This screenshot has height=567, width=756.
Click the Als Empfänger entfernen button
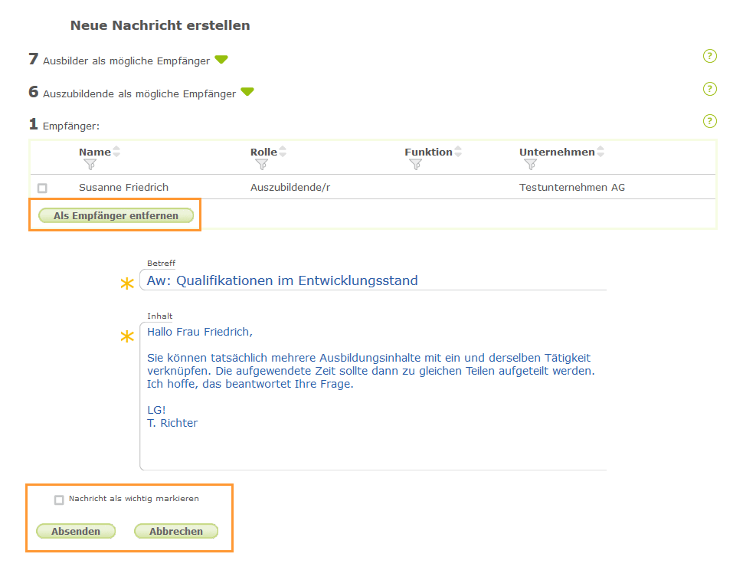pyautogui.click(x=114, y=215)
